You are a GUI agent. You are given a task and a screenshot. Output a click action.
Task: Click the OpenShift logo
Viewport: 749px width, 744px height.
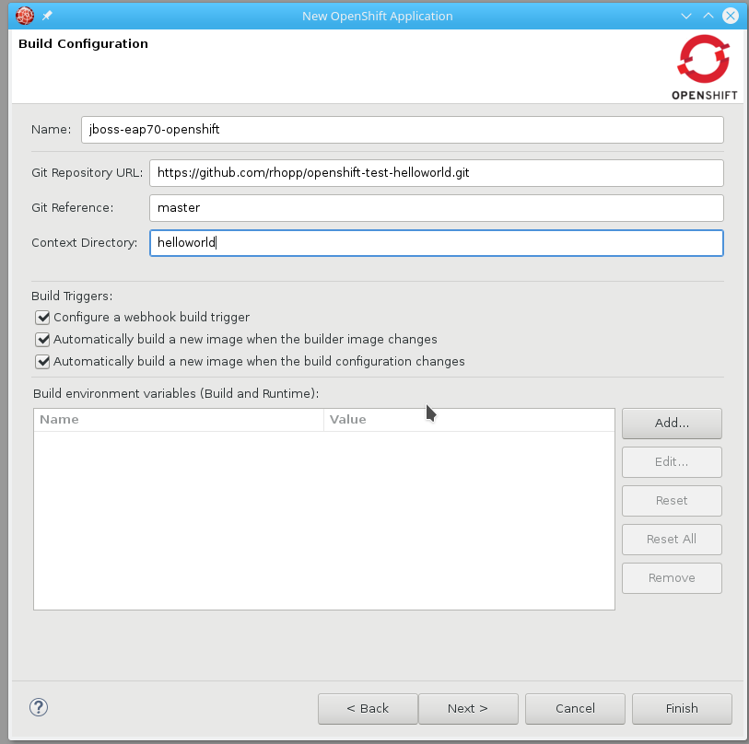[704, 67]
